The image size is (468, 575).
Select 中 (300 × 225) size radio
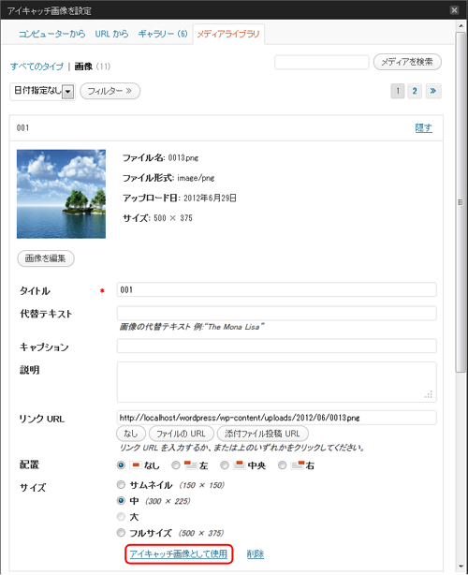coord(121,501)
